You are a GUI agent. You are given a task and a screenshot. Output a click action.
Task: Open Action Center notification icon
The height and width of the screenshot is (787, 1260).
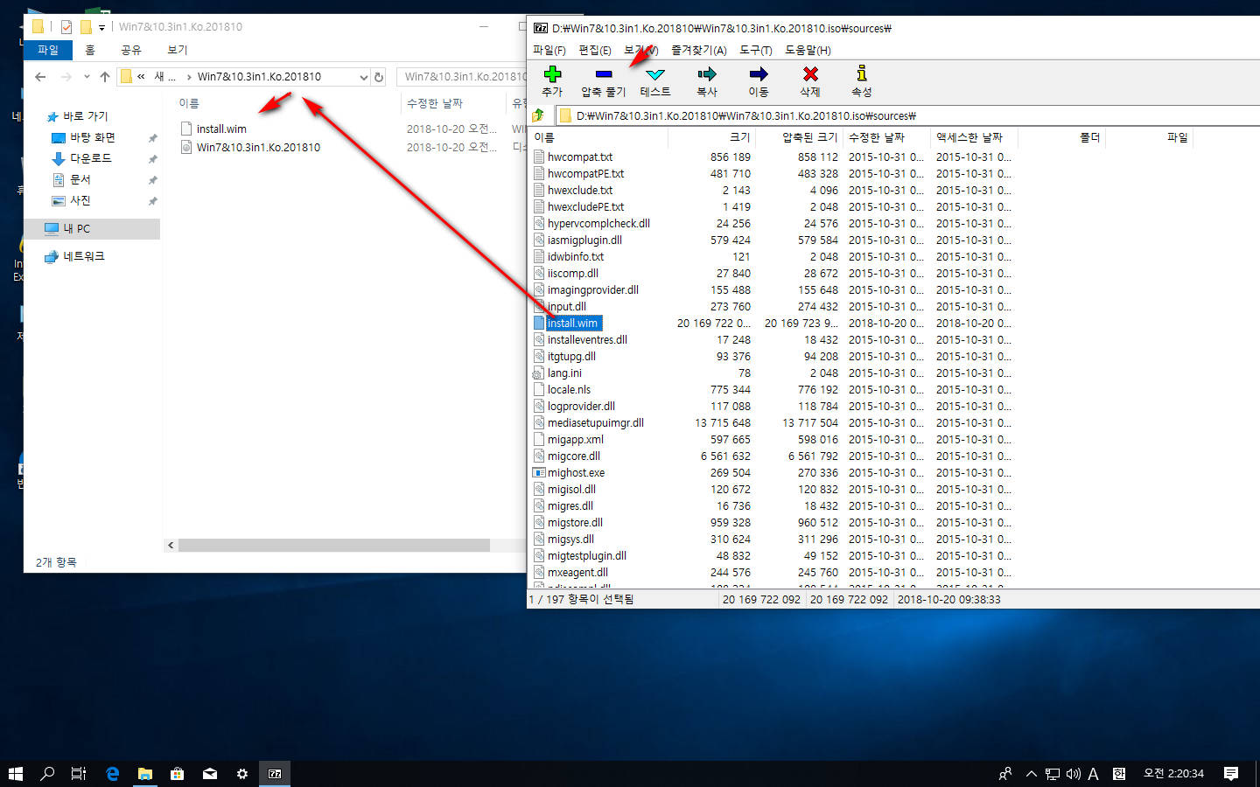pyautogui.click(x=1231, y=773)
